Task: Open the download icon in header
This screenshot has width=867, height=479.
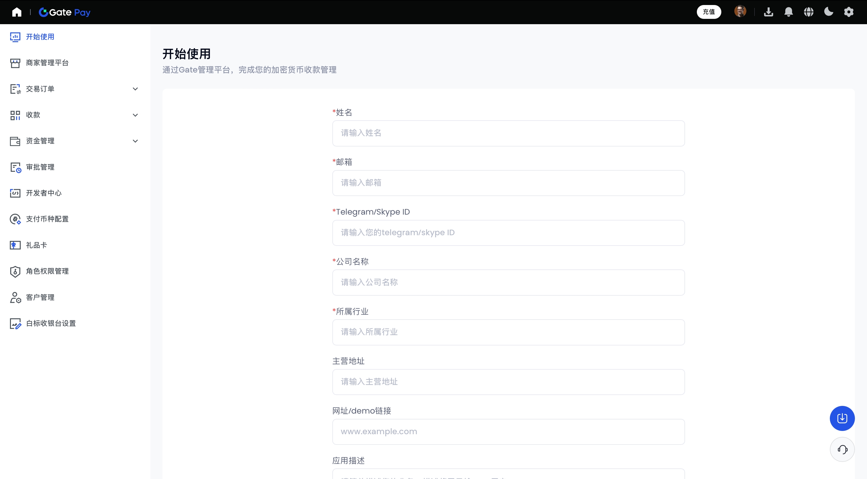Action: point(769,12)
